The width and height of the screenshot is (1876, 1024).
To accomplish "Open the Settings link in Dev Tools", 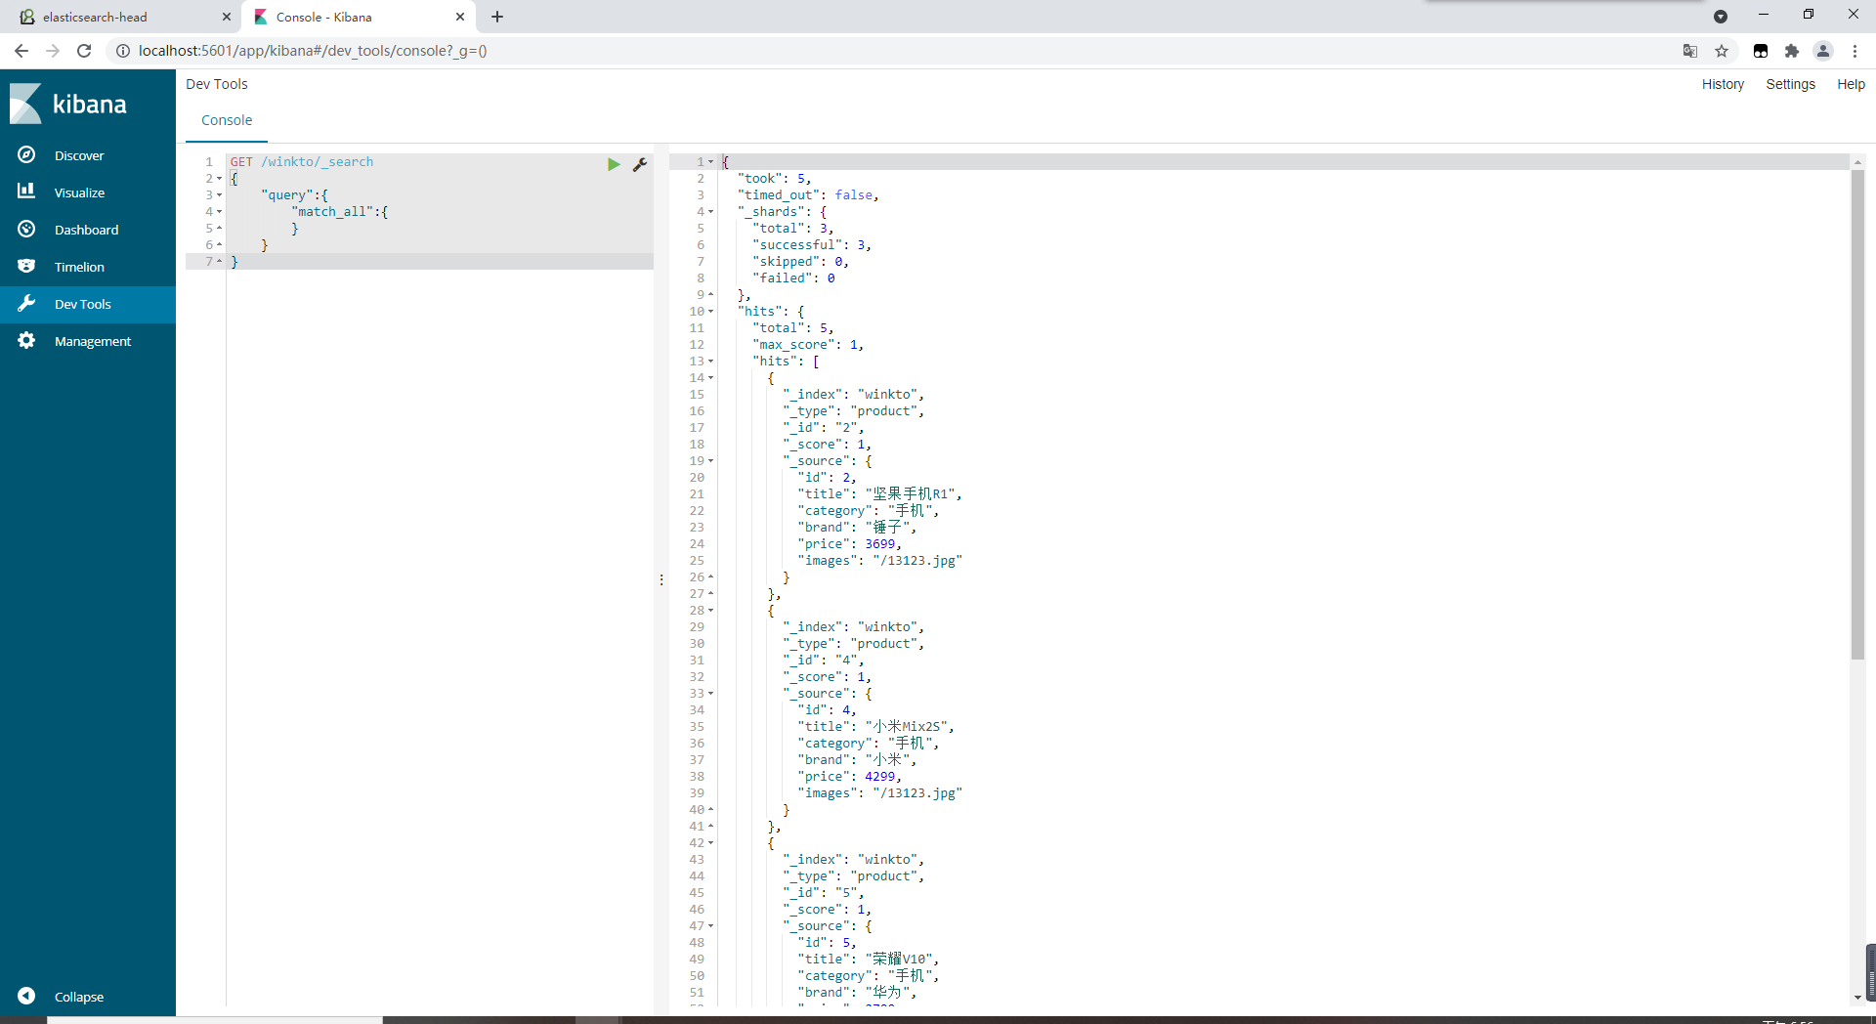I will (1790, 84).
